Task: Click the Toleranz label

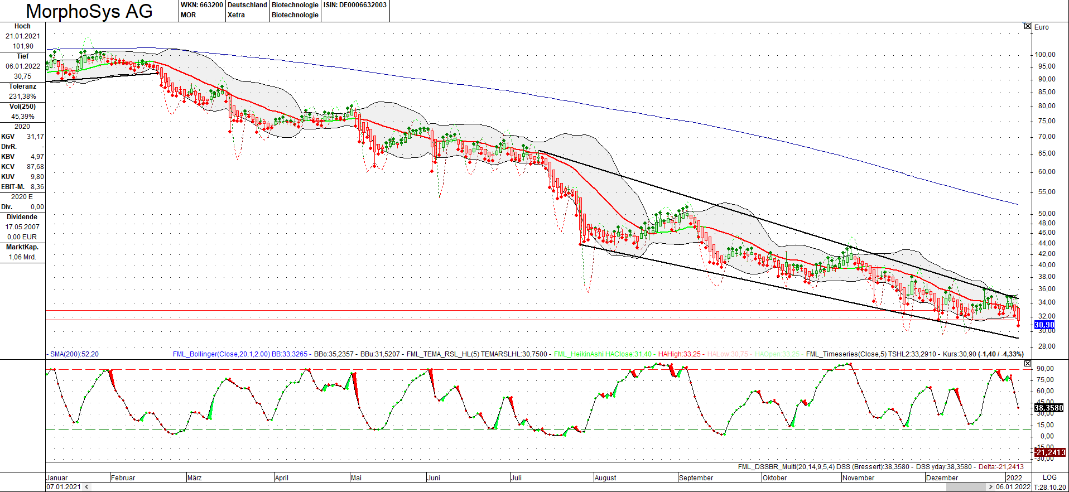Action: pos(22,86)
